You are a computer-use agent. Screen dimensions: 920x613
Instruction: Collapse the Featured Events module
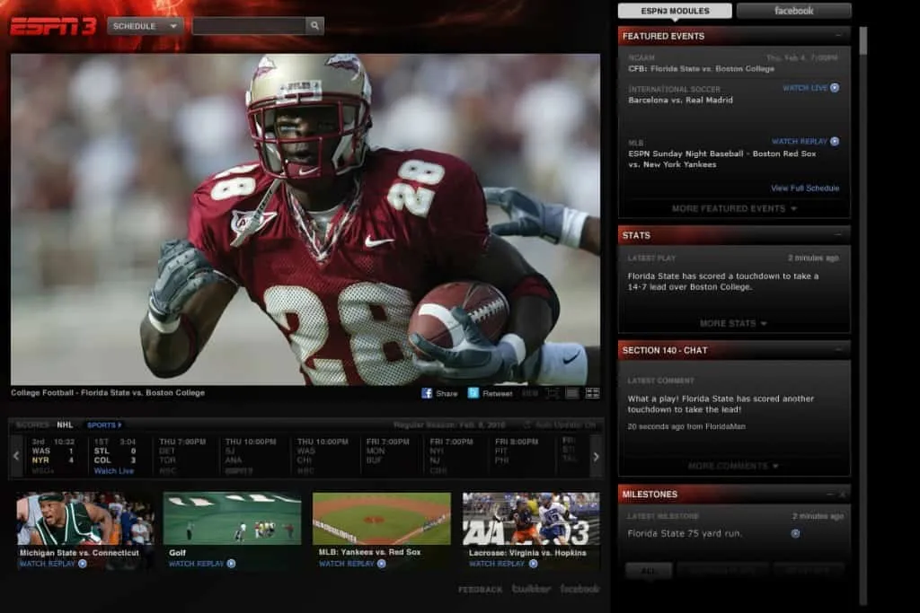coord(838,36)
